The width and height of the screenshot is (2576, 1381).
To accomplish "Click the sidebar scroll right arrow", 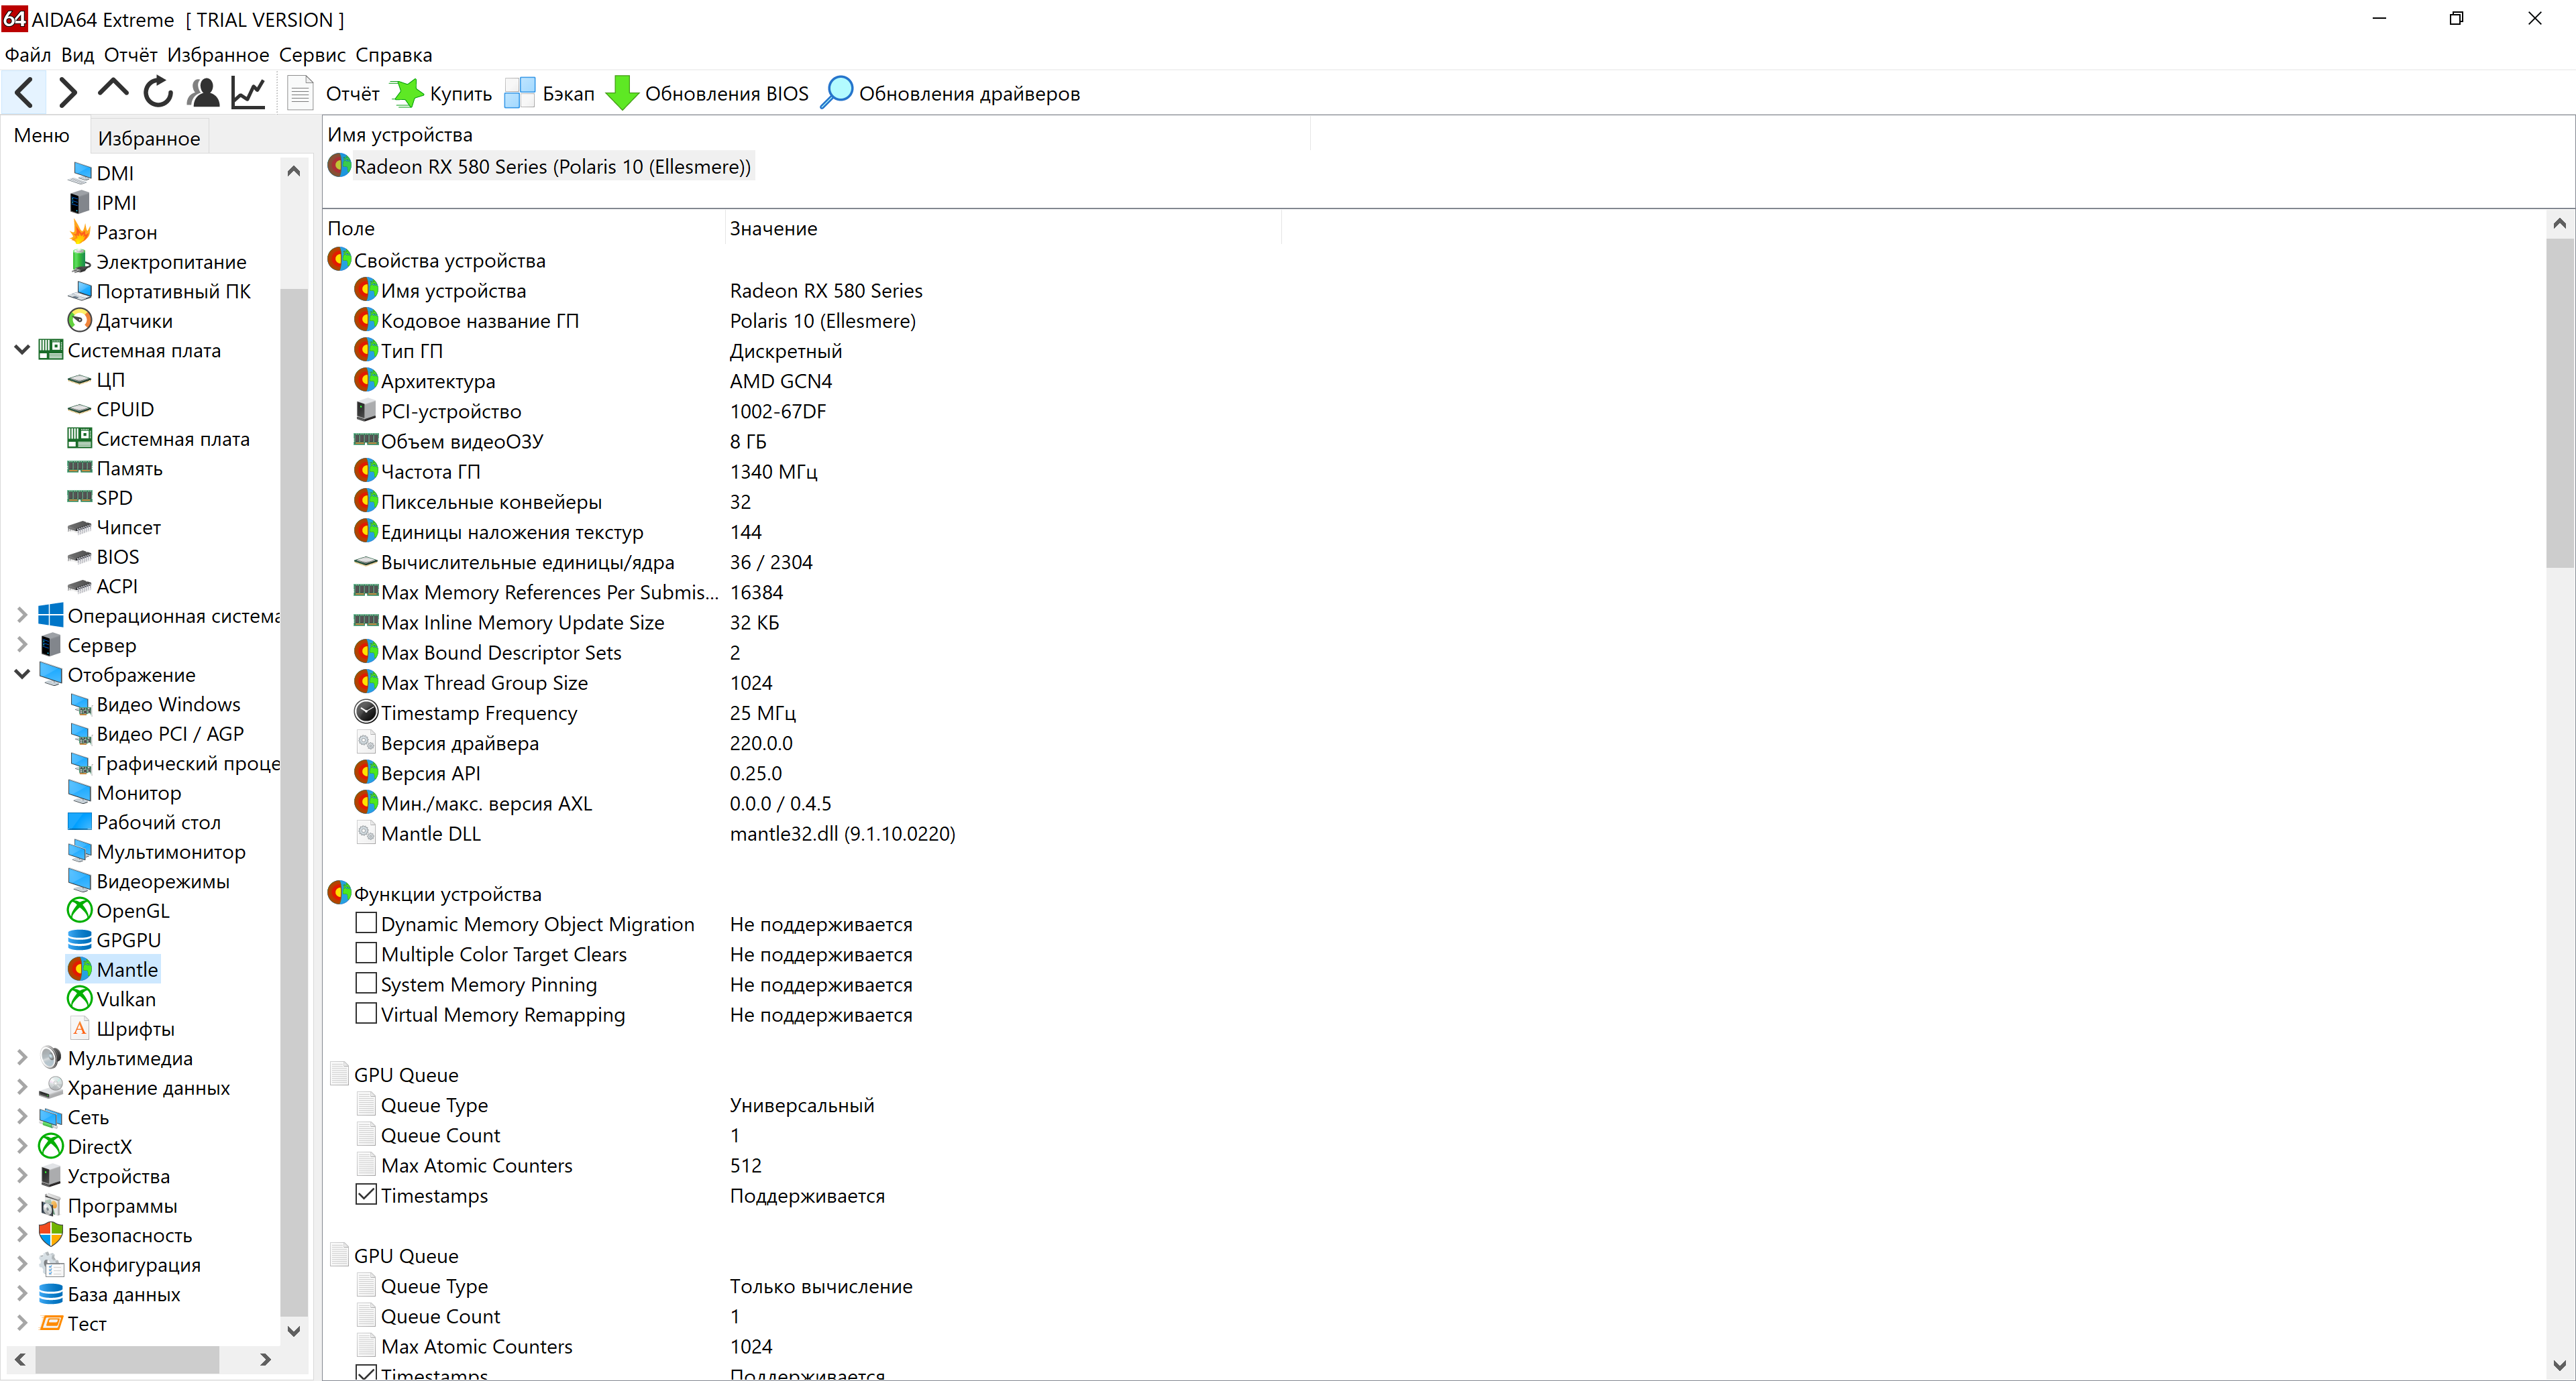I will 265,1359.
